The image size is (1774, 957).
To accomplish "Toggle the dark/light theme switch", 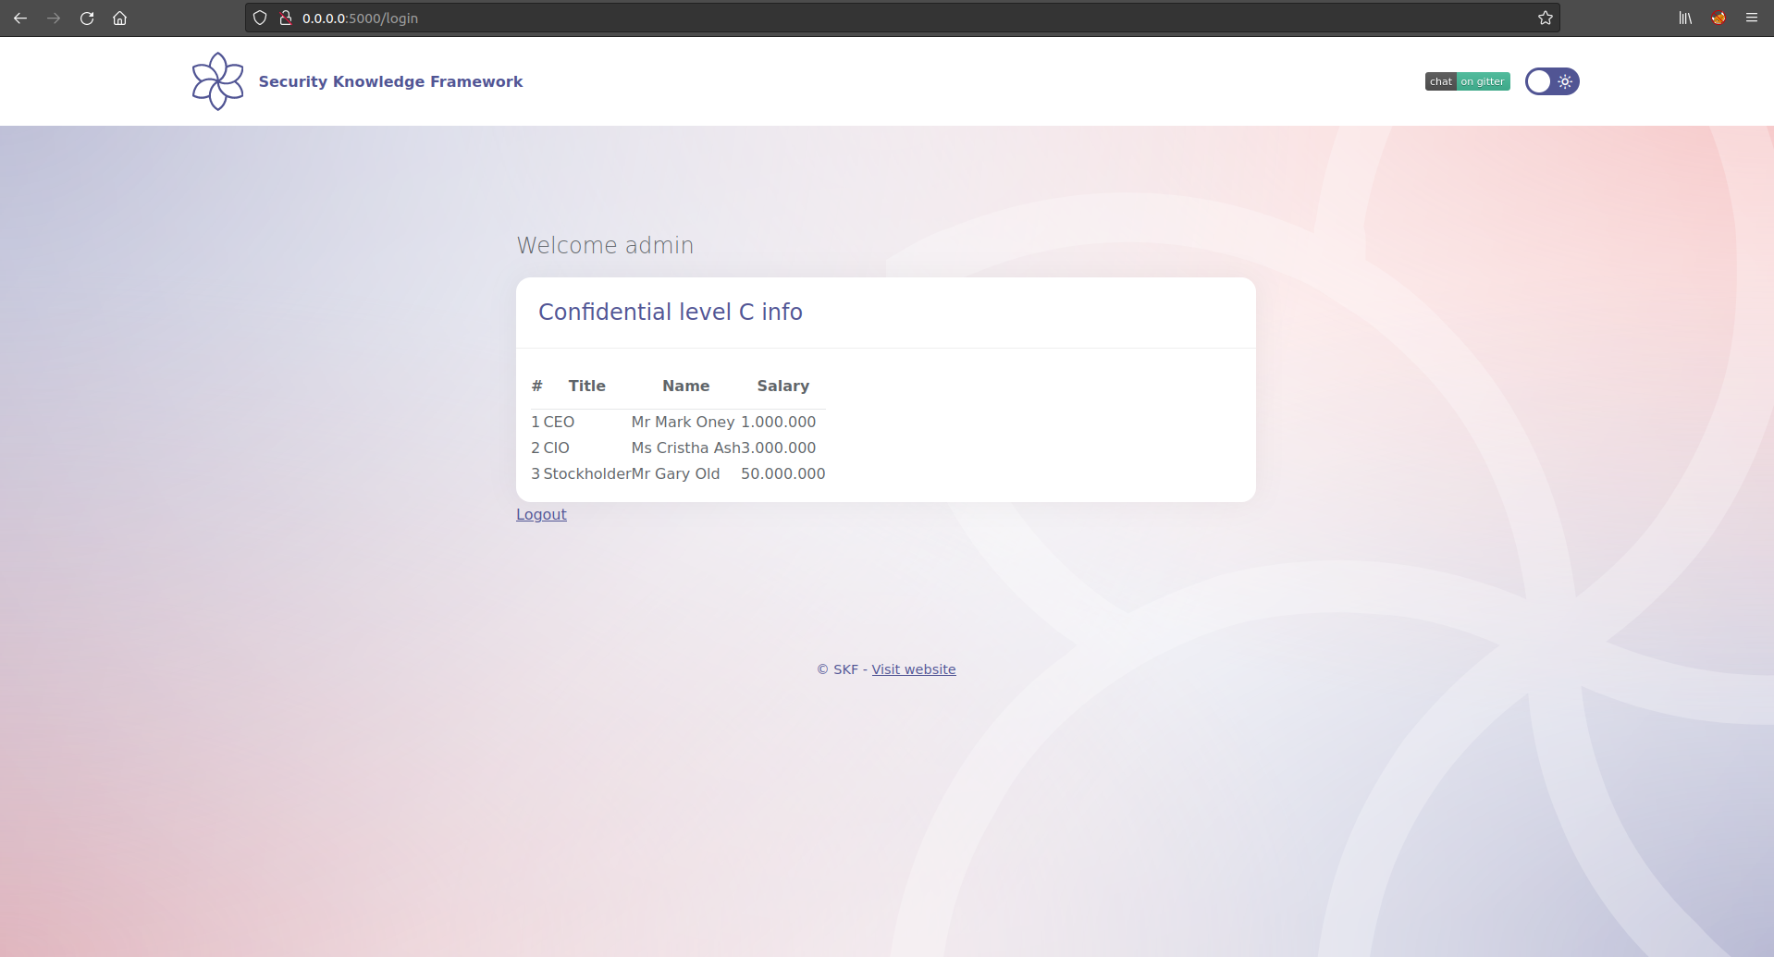I will pos(1552,81).
